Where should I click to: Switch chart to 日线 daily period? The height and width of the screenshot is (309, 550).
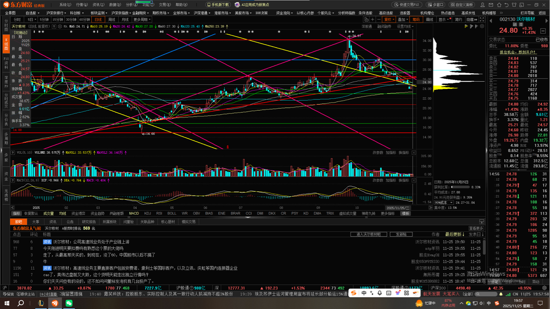(99, 19)
